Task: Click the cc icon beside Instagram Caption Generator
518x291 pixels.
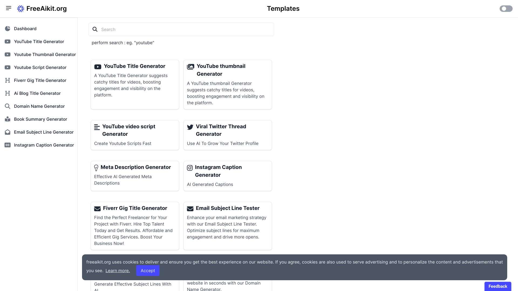Action: (8, 145)
